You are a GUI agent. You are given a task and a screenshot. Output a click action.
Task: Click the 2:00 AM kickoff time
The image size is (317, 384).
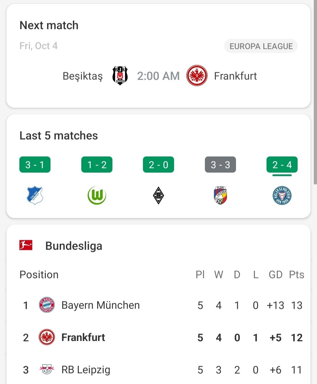[x=158, y=76]
